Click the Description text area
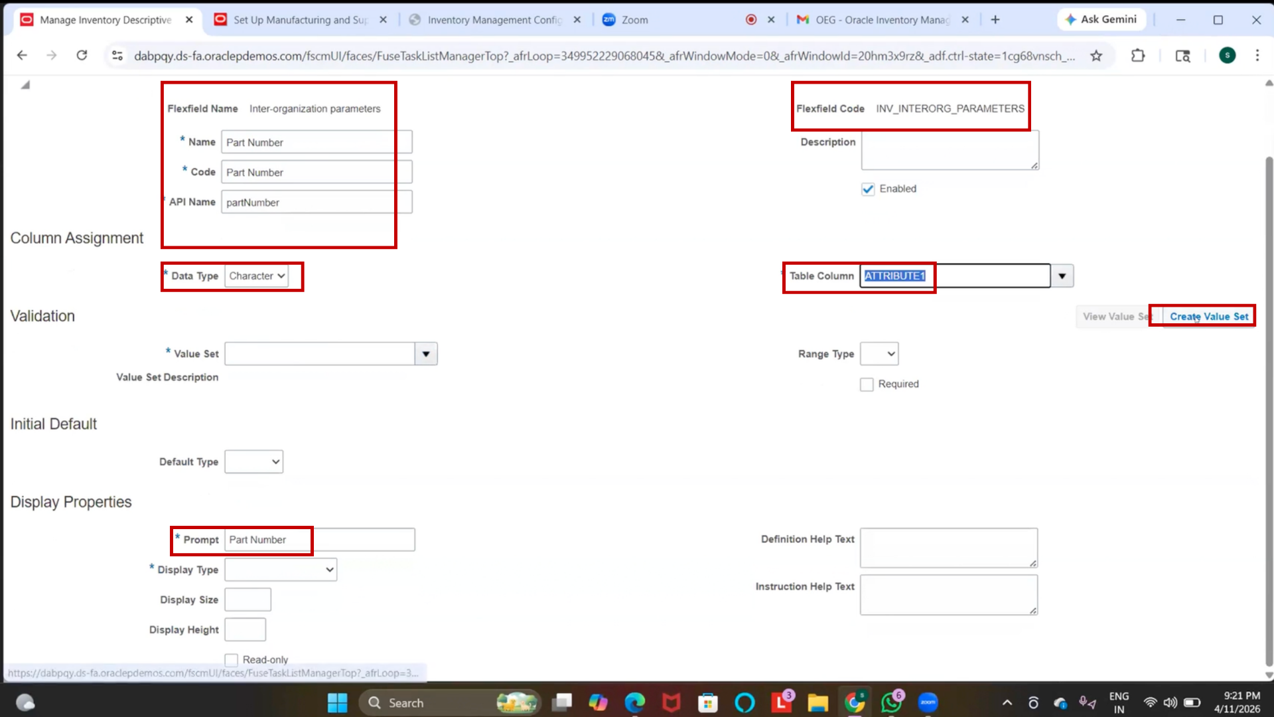This screenshot has width=1274, height=717. 950,150
